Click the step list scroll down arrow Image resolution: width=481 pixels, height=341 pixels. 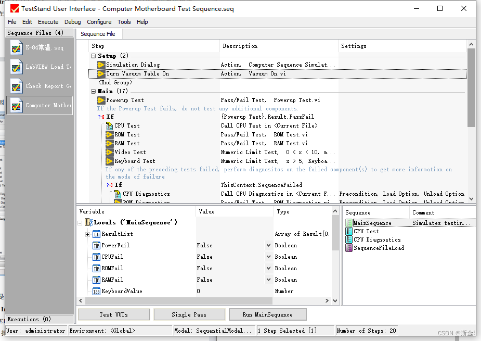click(471, 199)
